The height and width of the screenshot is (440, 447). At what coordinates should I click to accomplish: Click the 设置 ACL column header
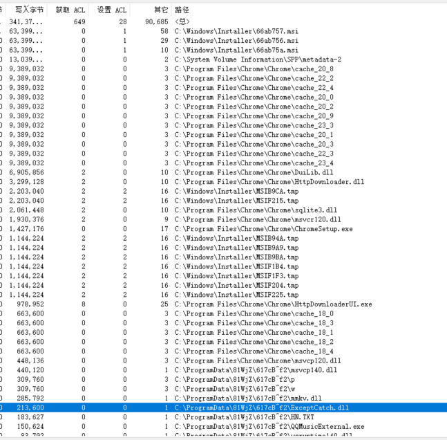click(112, 10)
